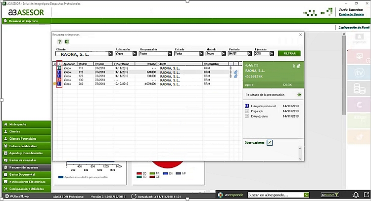Sort by Importe column header

(x=146, y=64)
